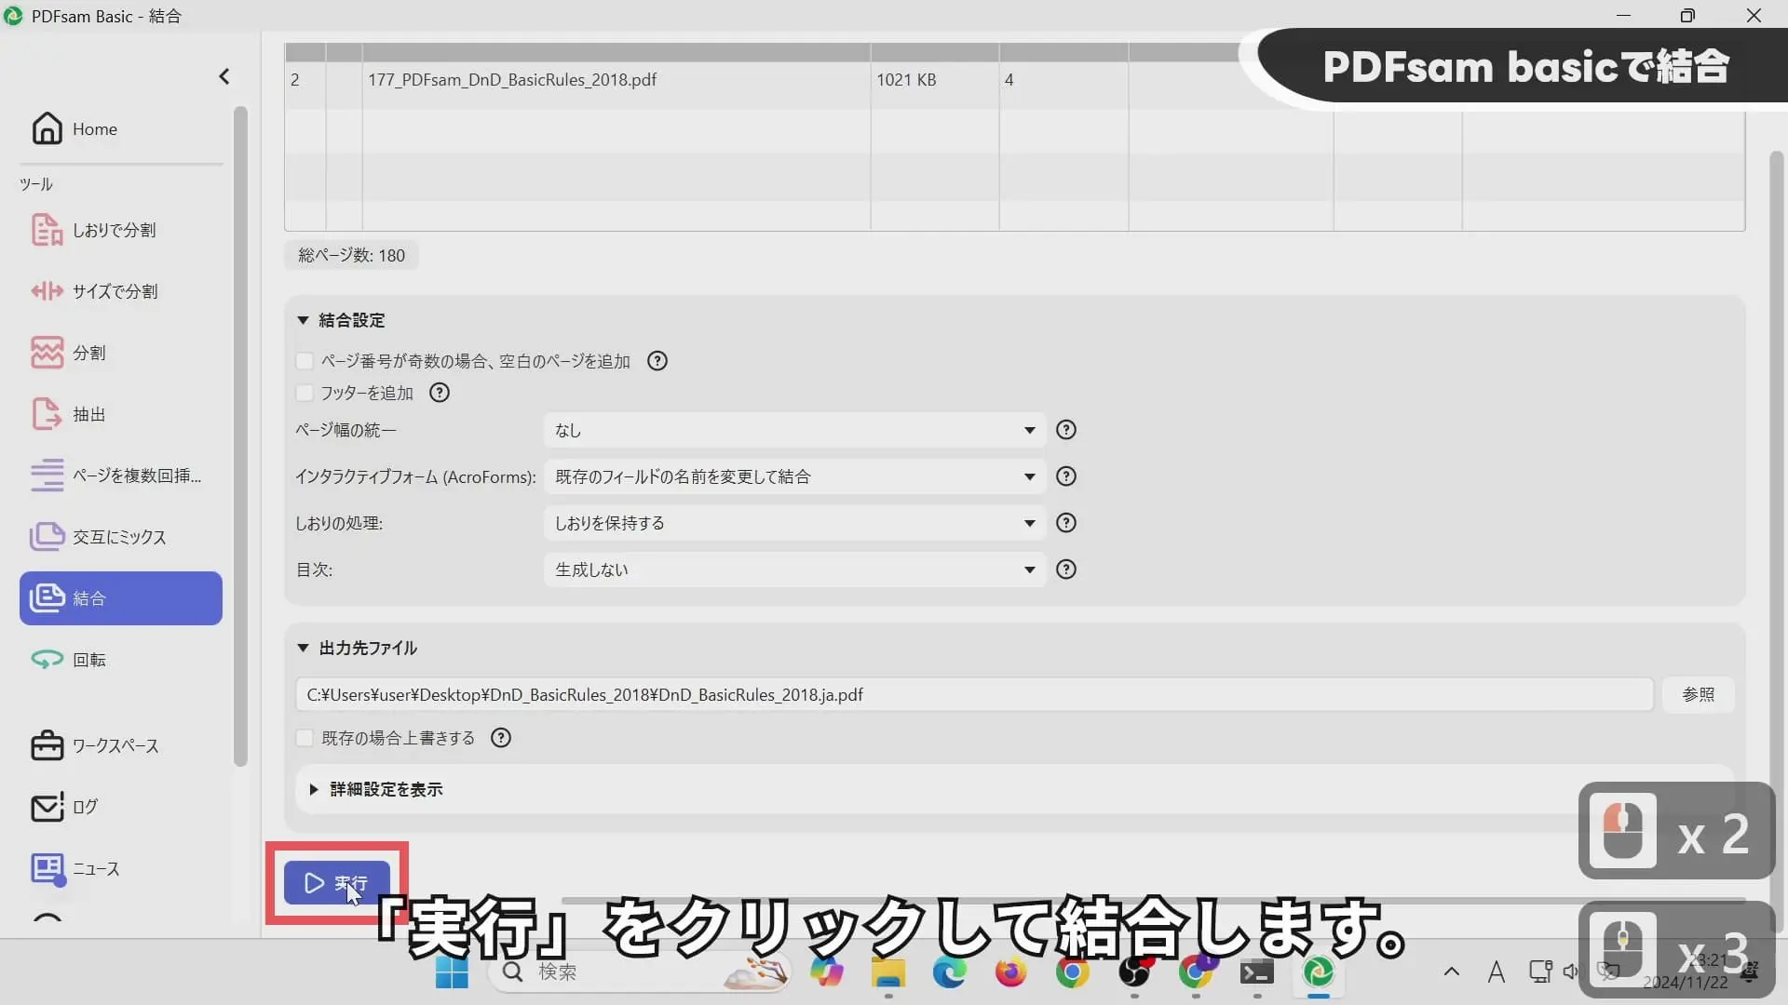Launch Firefox from the taskbar
Viewport: 1788px width, 1005px height.
tap(1011, 972)
